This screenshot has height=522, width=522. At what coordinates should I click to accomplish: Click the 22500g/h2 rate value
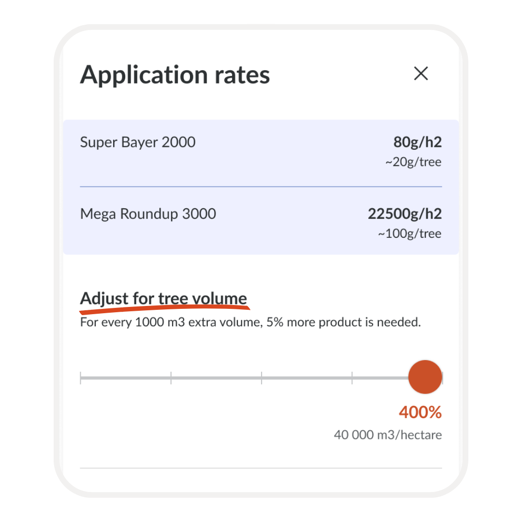point(405,214)
